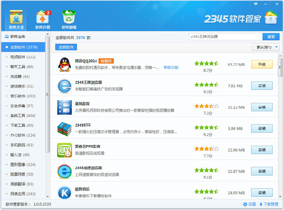This screenshot has height=210, width=284.
Task: Click the 酷狗音乐 K icon
Action: tap(64, 193)
